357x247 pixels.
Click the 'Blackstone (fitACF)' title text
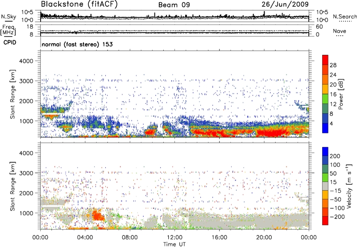[x=79, y=4]
